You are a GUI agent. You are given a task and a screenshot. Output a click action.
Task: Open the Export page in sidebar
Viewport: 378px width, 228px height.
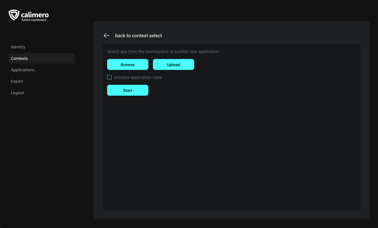pyautogui.click(x=42, y=81)
